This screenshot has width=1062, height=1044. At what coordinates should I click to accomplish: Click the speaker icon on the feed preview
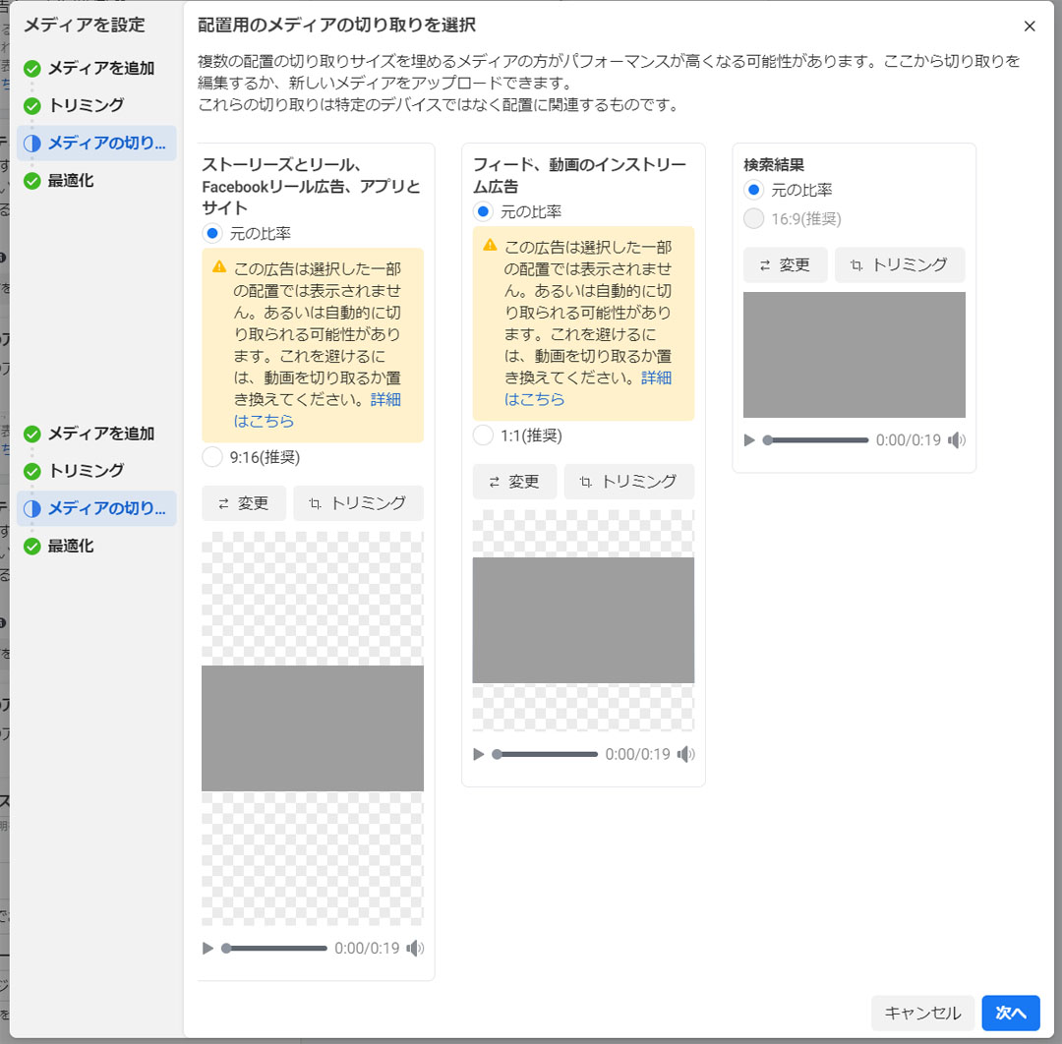coord(688,754)
